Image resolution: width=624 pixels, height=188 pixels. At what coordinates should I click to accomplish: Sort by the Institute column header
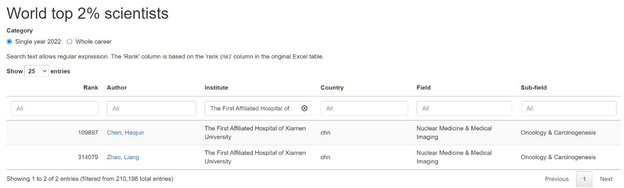(216, 88)
